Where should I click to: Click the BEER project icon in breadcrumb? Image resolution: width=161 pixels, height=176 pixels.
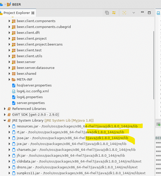9,5
